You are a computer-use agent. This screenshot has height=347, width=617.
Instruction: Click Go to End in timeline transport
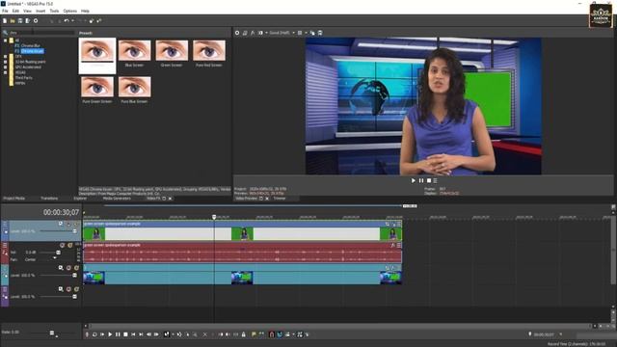141,334
